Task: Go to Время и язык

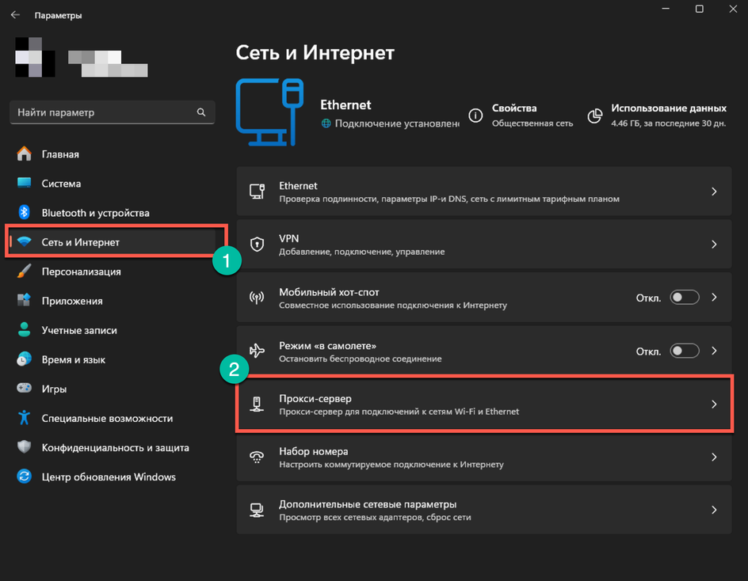Action: 112,359
